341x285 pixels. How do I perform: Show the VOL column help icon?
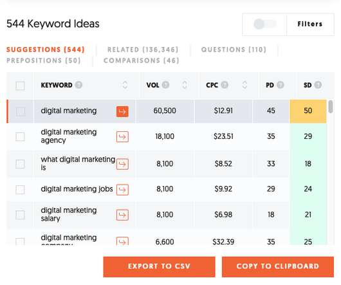tap(165, 85)
